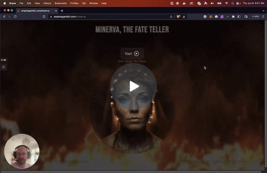
Task: Click the circular webcam thumbnail
Action: 22,151
